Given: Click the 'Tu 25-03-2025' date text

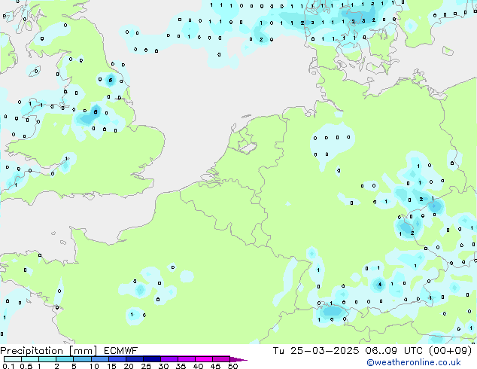Looking at the screenshot, I should click(x=316, y=351).
